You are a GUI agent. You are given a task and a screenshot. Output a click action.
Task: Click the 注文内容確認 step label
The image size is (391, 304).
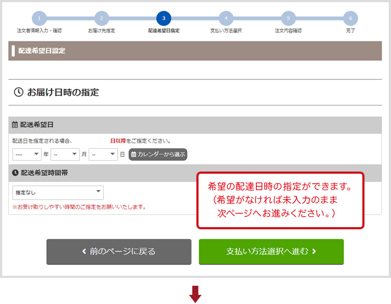[288, 31]
